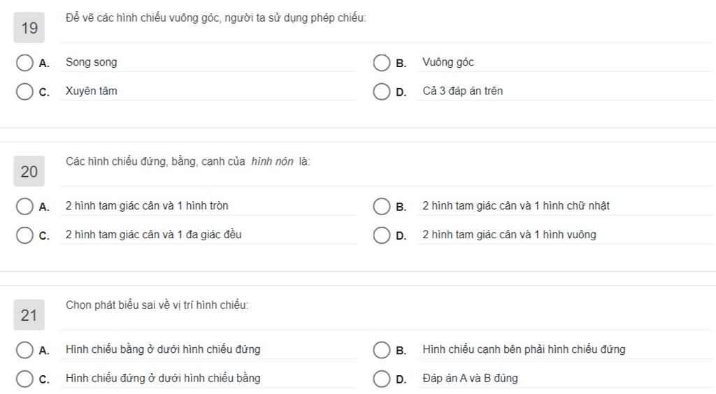716x394 pixels.
Task: Click the question text about 'hình nón'
Action: (187, 161)
